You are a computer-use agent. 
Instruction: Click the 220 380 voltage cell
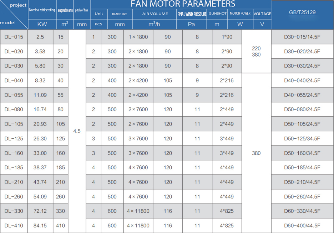pyautogui.click(x=256, y=52)
